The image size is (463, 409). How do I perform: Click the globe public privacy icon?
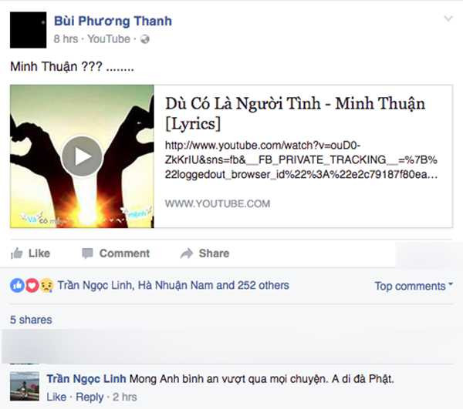tap(145, 39)
